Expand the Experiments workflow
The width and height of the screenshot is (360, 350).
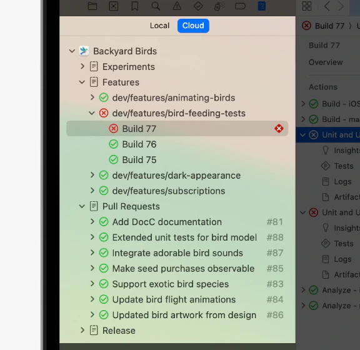[x=82, y=67]
